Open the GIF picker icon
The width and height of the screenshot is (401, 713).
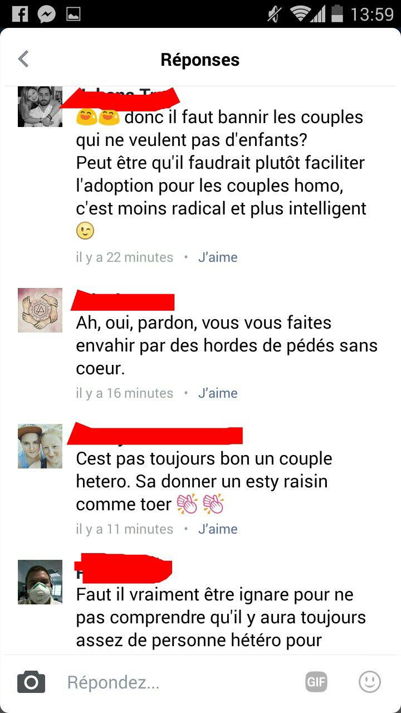316,682
